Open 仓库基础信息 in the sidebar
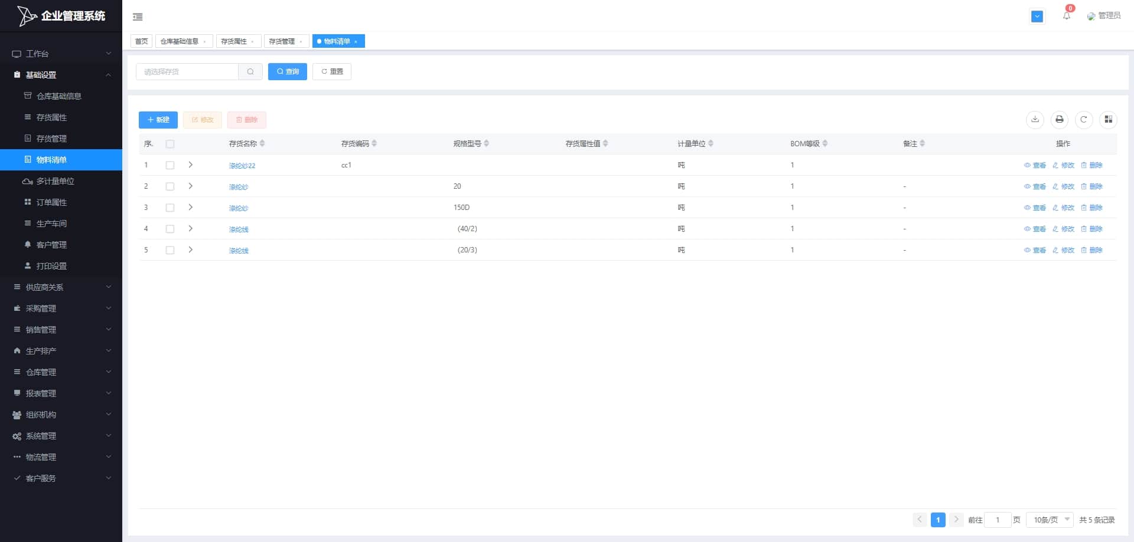This screenshot has height=542, width=1134. click(61, 96)
